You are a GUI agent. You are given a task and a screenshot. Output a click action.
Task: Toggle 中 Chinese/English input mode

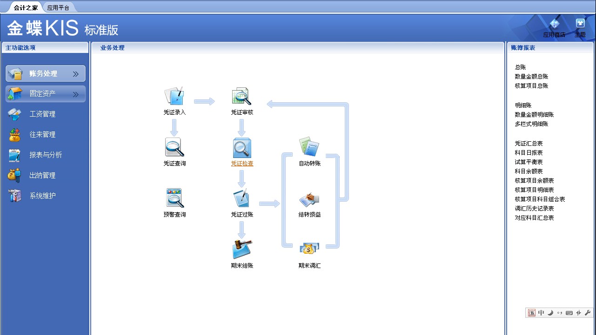click(541, 313)
